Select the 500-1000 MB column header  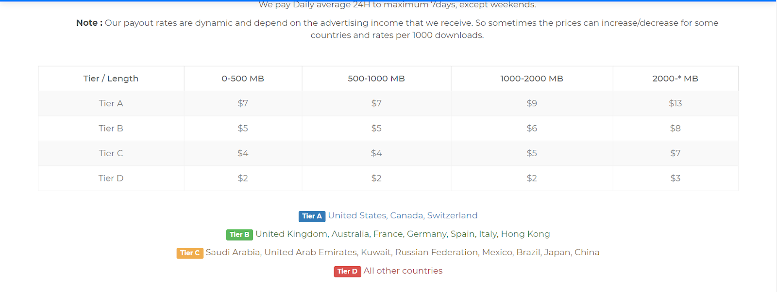pyautogui.click(x=376, y=79)
